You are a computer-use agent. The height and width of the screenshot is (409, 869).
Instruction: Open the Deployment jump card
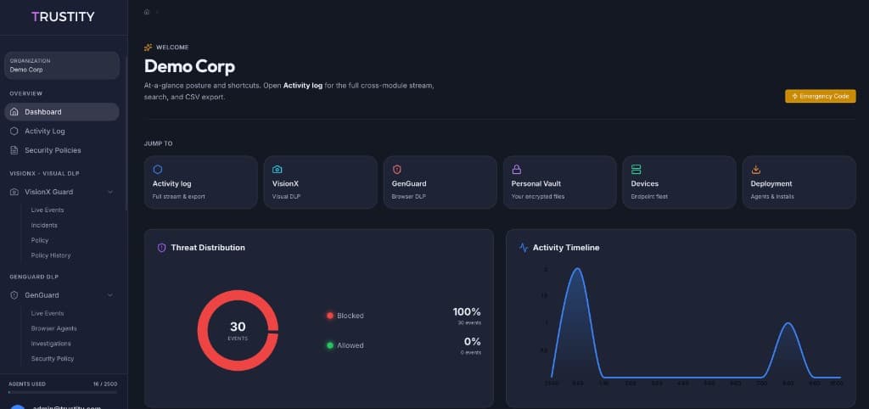[x=799, y=182]
